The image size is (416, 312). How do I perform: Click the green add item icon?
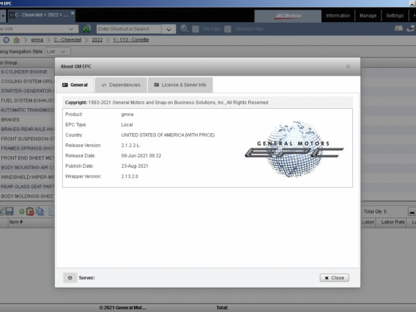point(21,211)
